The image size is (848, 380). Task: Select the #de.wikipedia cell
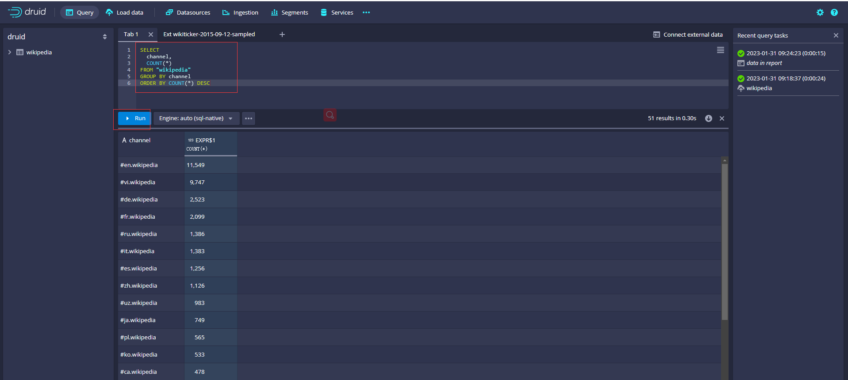[151, 199]
